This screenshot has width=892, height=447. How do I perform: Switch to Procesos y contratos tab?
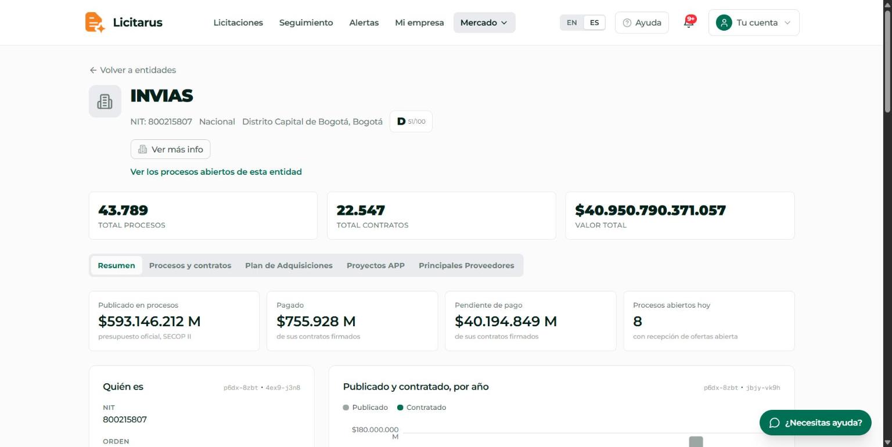click(x=190, y=265)
